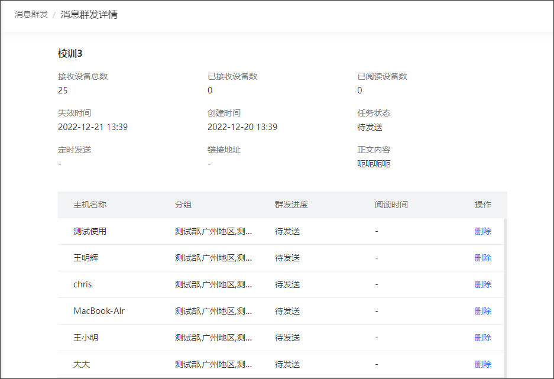Select the 分组 column header
Viewport: 554px width, 379px height.
tap(183, 205)
